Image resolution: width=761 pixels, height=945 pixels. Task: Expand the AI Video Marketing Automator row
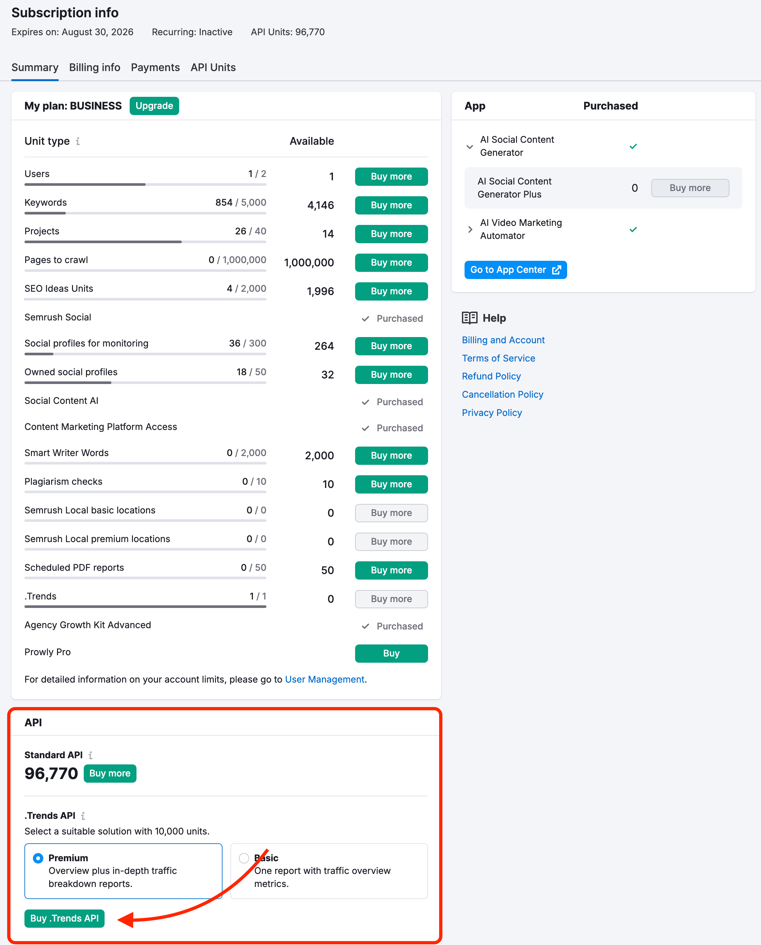pyautogui.click(x=470, y=229)
